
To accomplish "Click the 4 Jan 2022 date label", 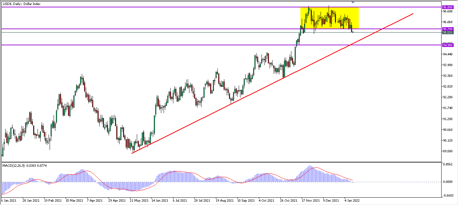I will [352, 201].
